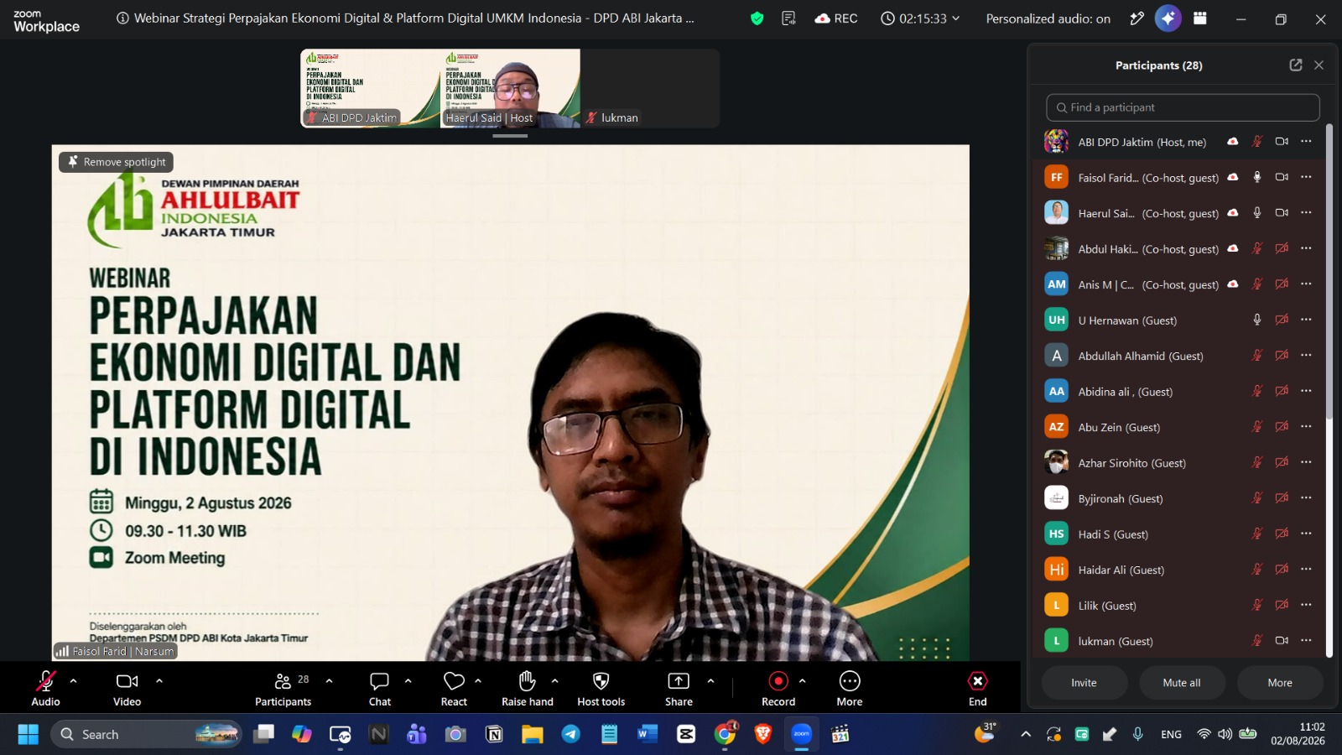This screenshot has height=755, width=1342.
Task: Open the Zoom app in Windows taskbar
Action: tap(802, 734)
